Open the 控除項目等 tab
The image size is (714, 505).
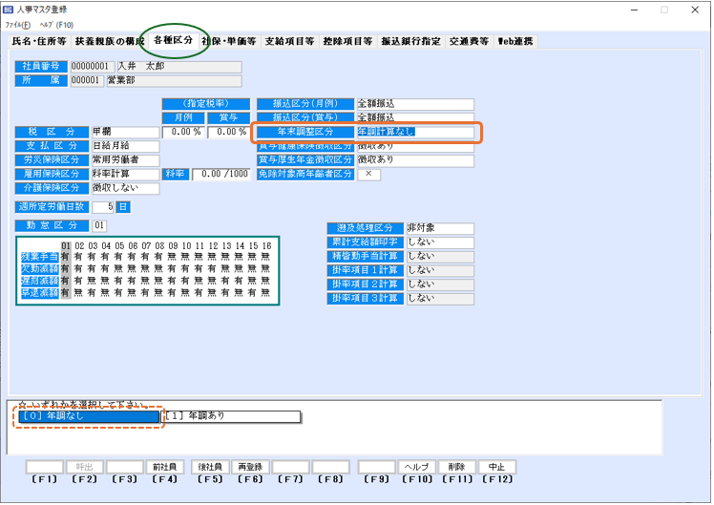click(347, 41)
